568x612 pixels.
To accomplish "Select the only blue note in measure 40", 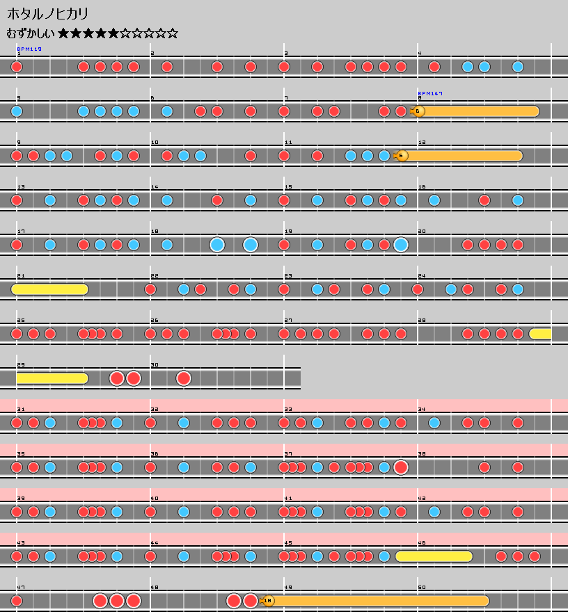I will [x=184, y=512].
